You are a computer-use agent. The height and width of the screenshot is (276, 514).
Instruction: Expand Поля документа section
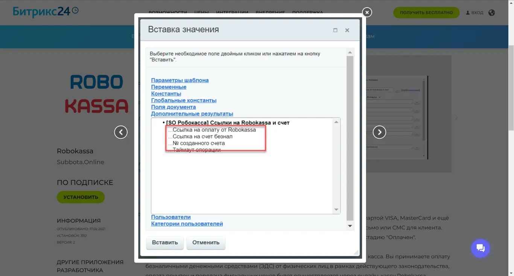173,107
